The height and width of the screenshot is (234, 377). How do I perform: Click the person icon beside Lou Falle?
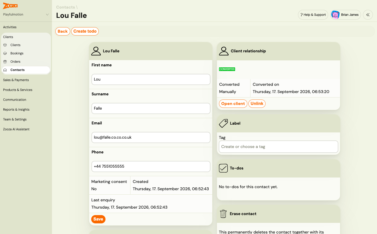pos(96,51)
